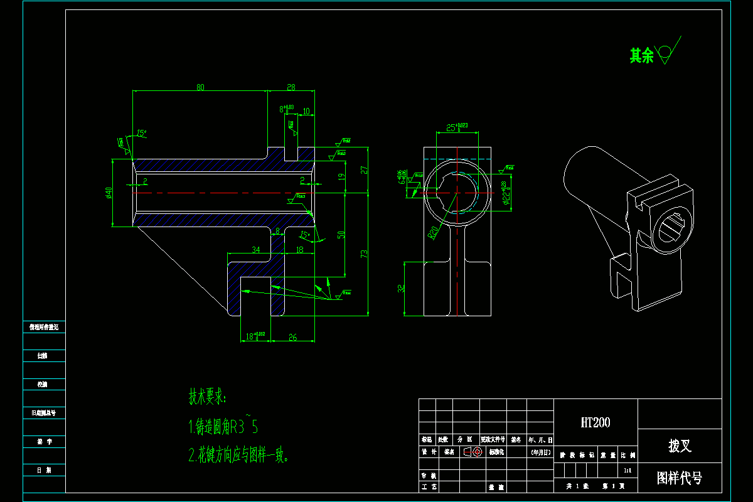The height and width of the screenshot is (502, 753).
Task: Select the 其余 surface finish note
Action: coord(641,56)
